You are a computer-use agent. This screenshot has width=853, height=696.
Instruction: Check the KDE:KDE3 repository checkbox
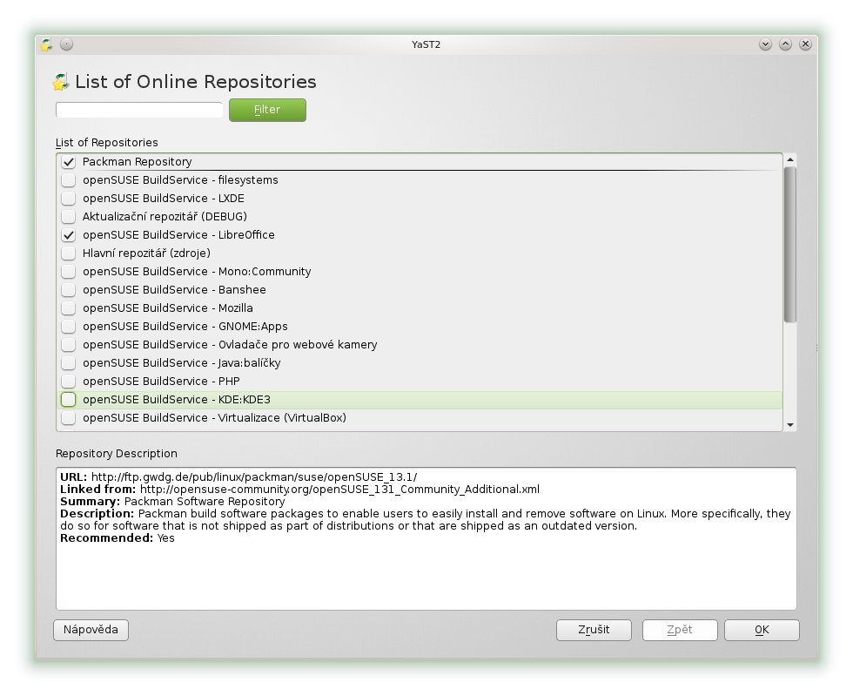[x=69, y=400]
